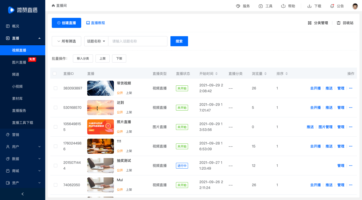Click the 帮助 help icon

[x=283, y=6]
